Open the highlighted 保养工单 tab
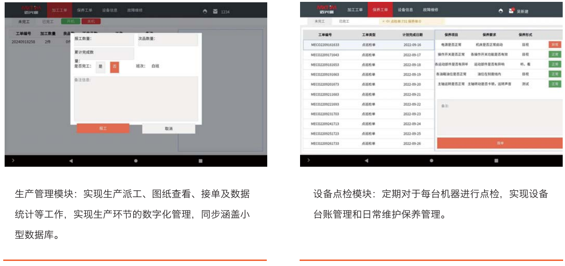This screenshot has height=266, width=565. [380, 10]
